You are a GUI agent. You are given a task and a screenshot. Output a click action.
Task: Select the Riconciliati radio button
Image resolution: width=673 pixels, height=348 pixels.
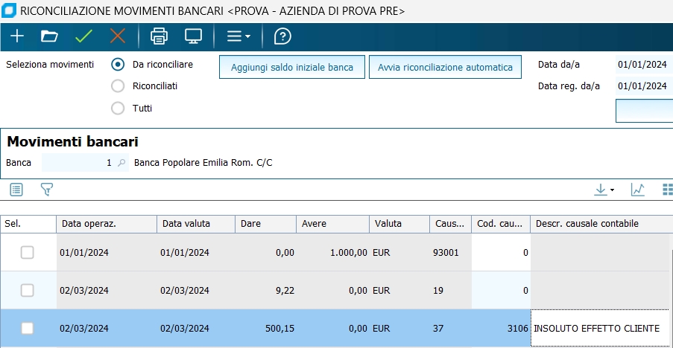pos(118,86)
